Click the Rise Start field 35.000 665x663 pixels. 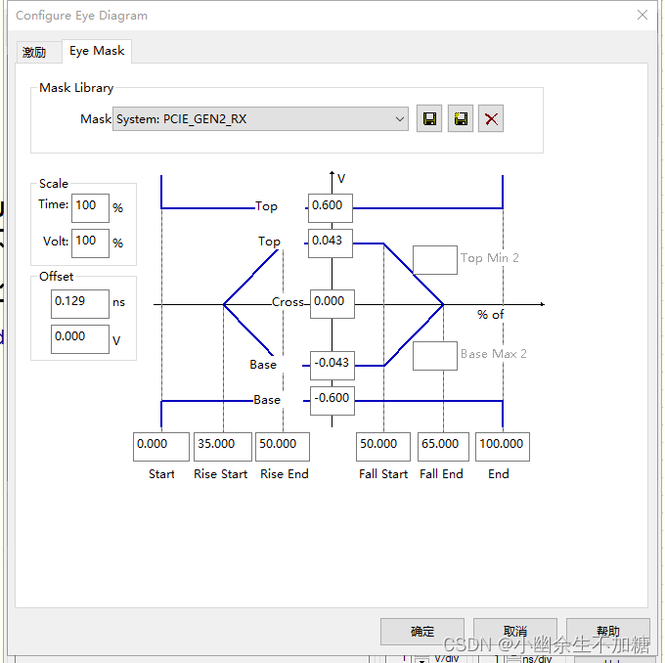(x=223, y=447)
